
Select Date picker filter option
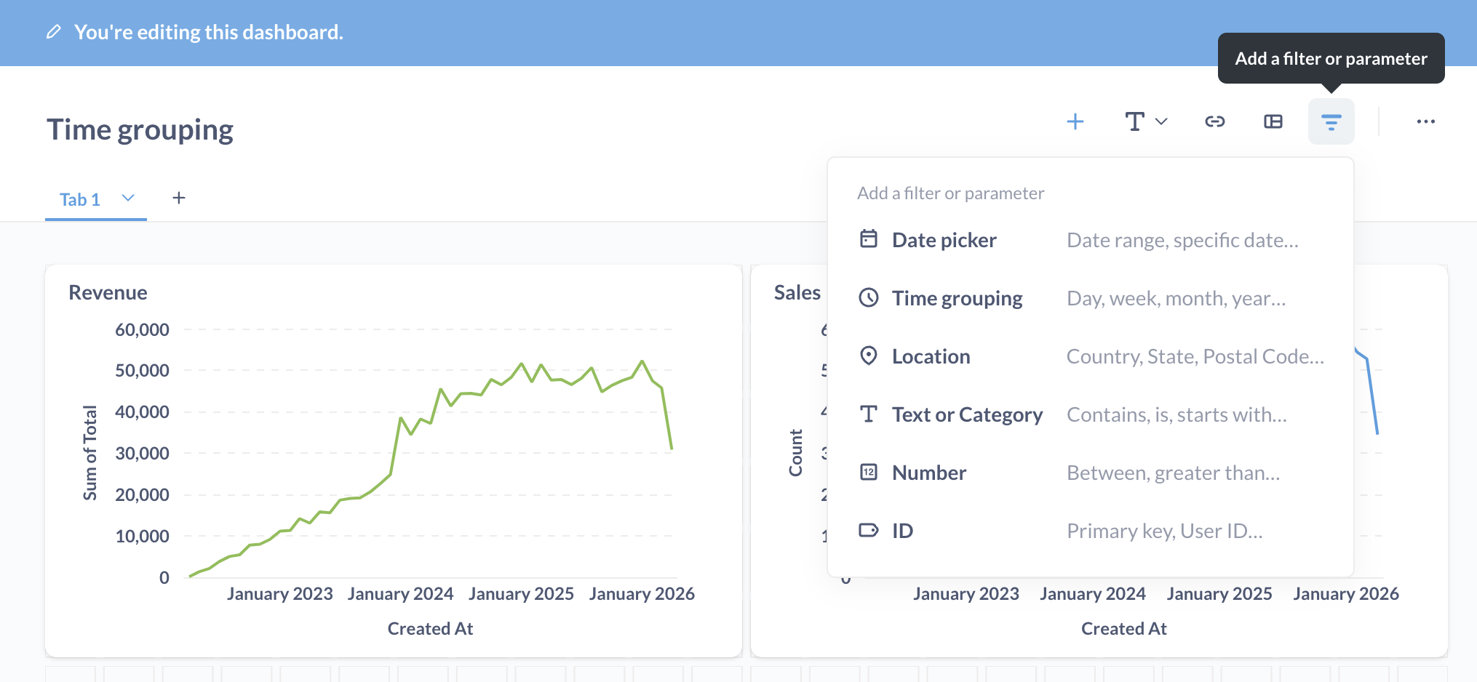(944, 240)
